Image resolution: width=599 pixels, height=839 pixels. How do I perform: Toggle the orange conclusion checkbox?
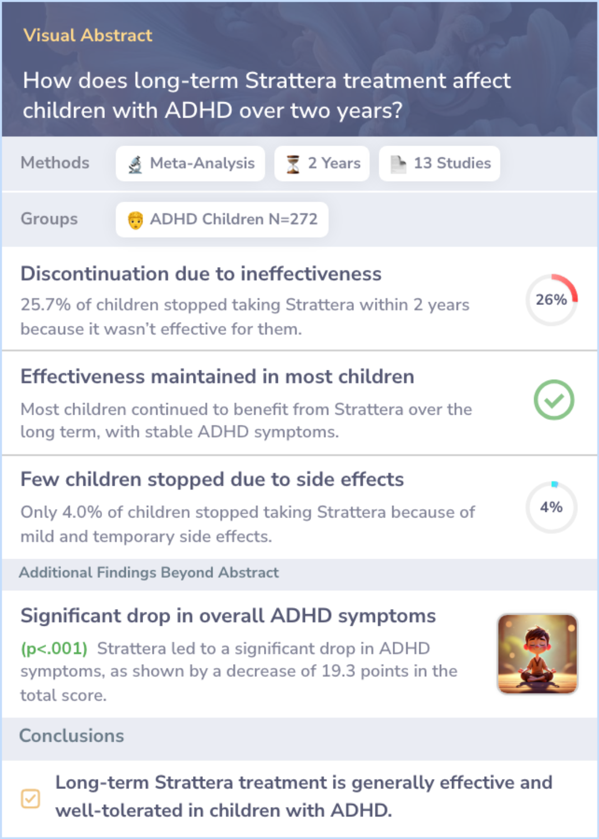pyautogui.click(x=31, y=798)
